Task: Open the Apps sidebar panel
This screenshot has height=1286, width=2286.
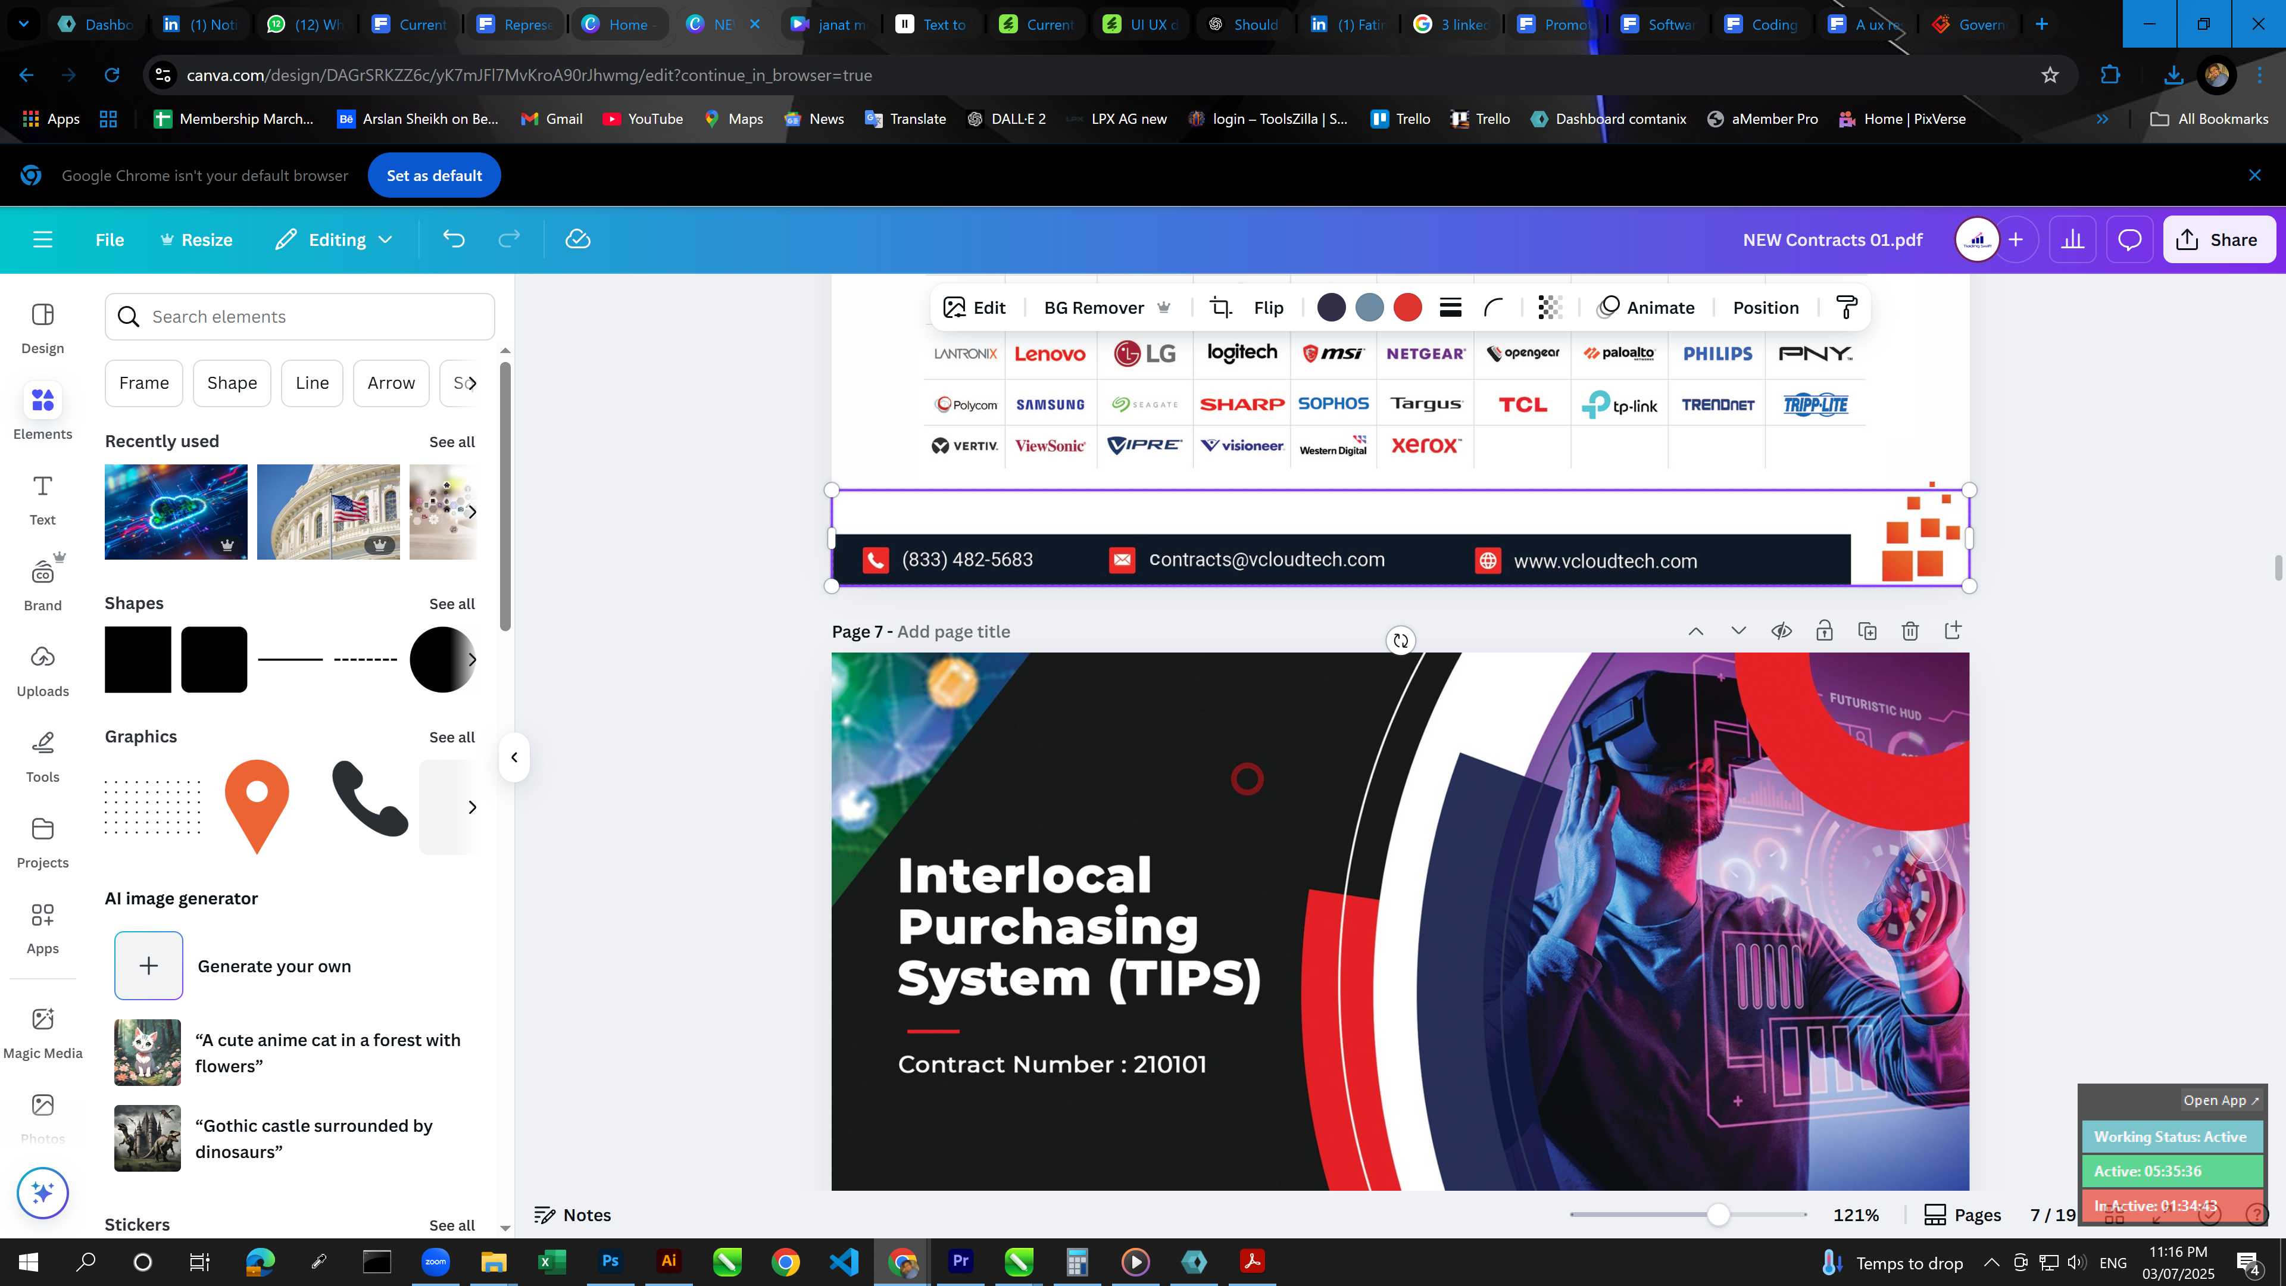Action: click(43, 929)
